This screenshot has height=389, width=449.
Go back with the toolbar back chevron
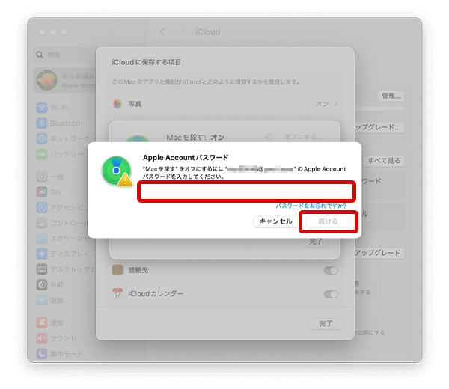[x=162, y=31]
